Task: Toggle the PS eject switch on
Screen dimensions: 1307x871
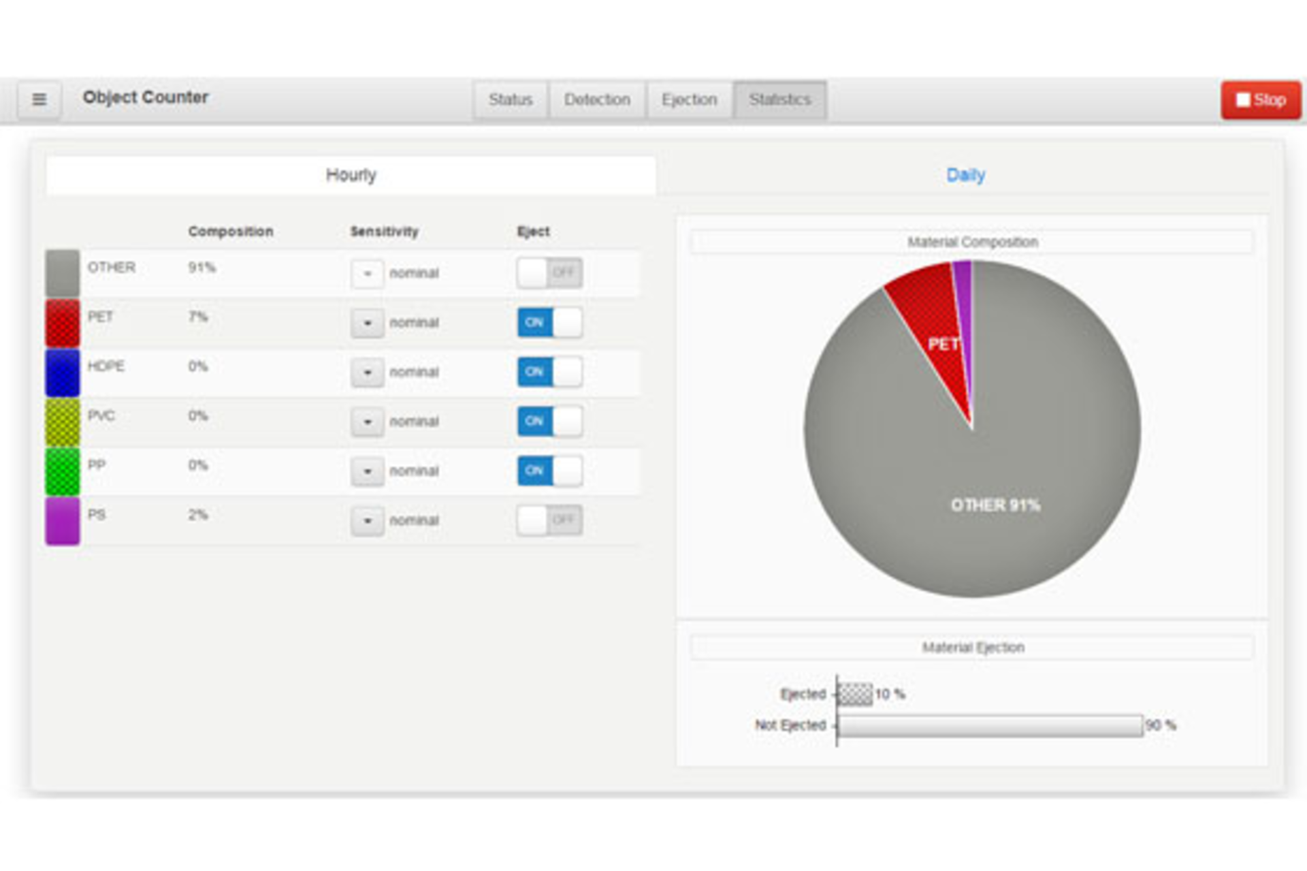Action: click(x=549, y=520)
